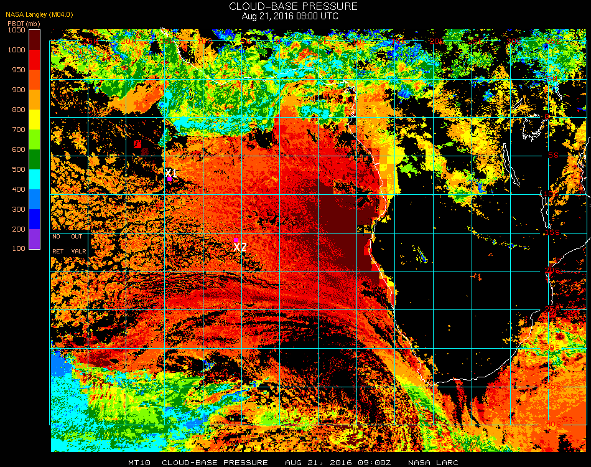Click the 1050 legend scale value

17,30
